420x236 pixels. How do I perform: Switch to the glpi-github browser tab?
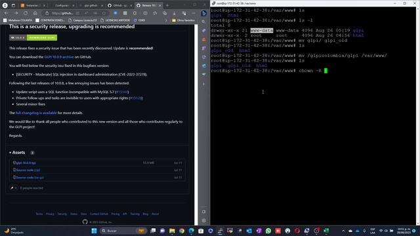(91, 5)
